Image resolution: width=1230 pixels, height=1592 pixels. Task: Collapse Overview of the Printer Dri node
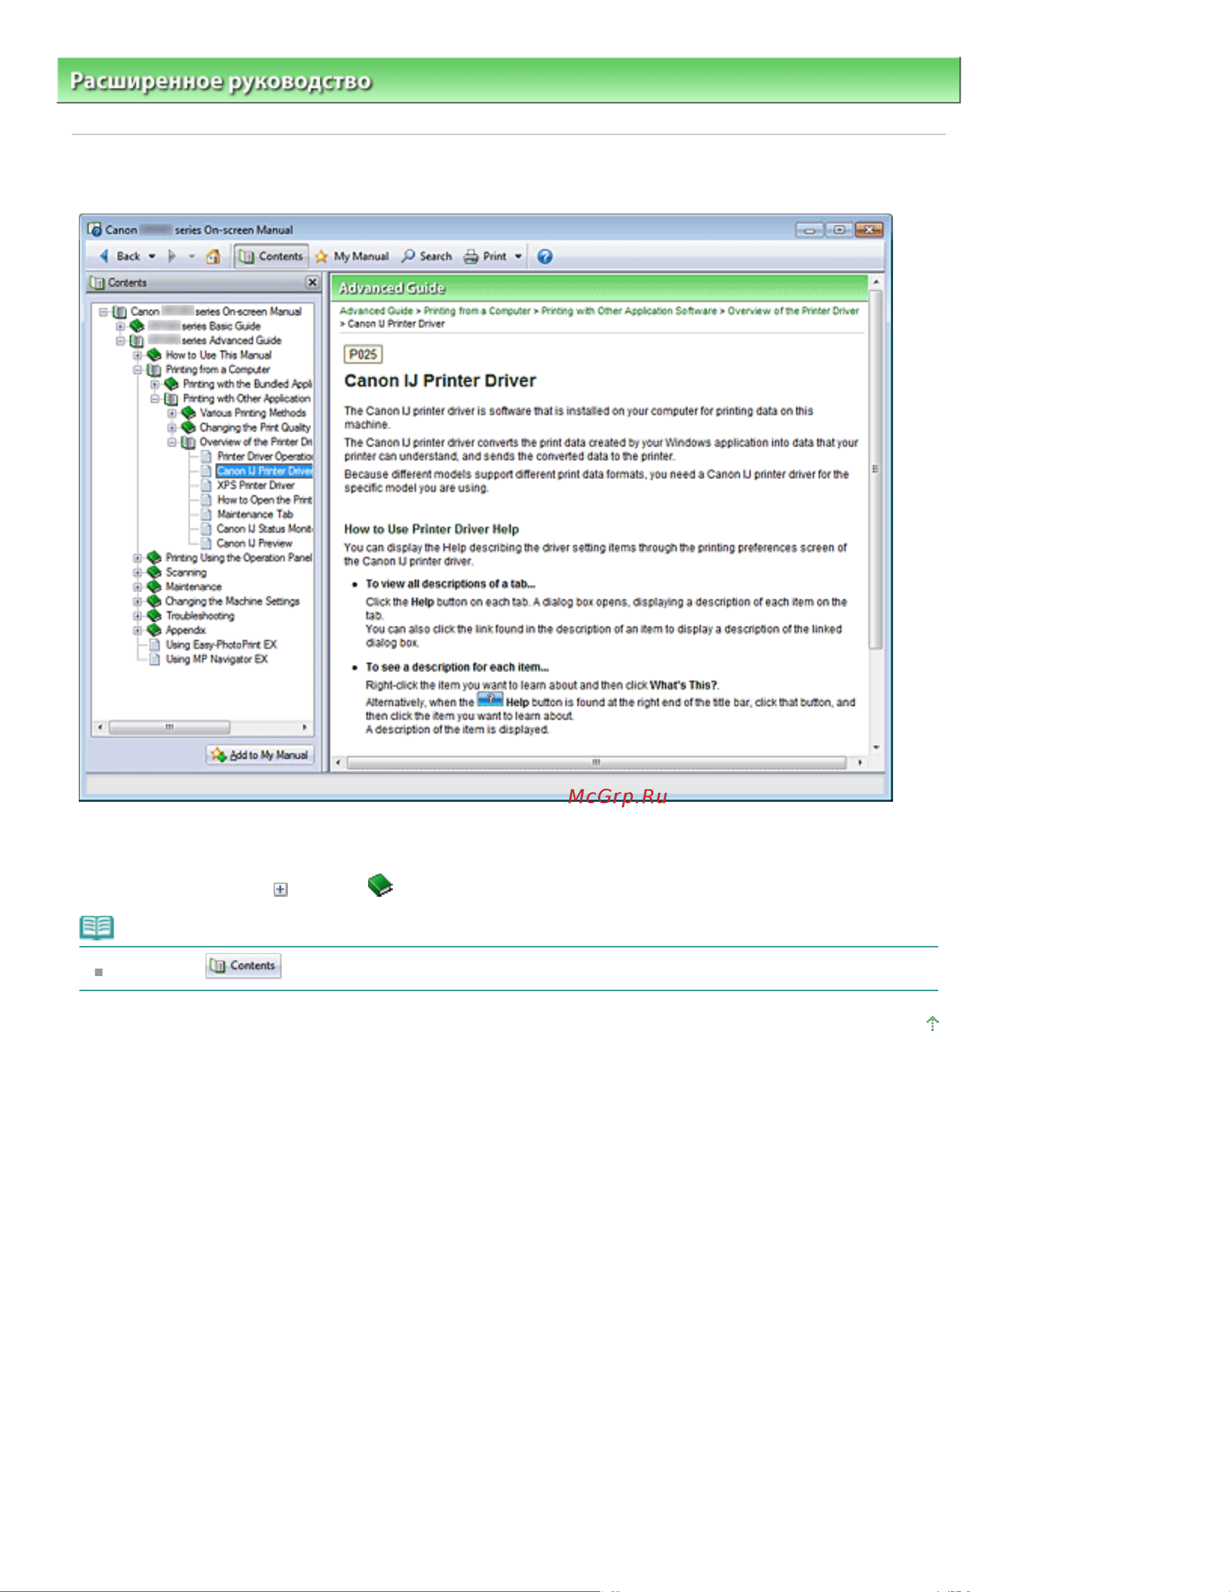pos(172,443)
